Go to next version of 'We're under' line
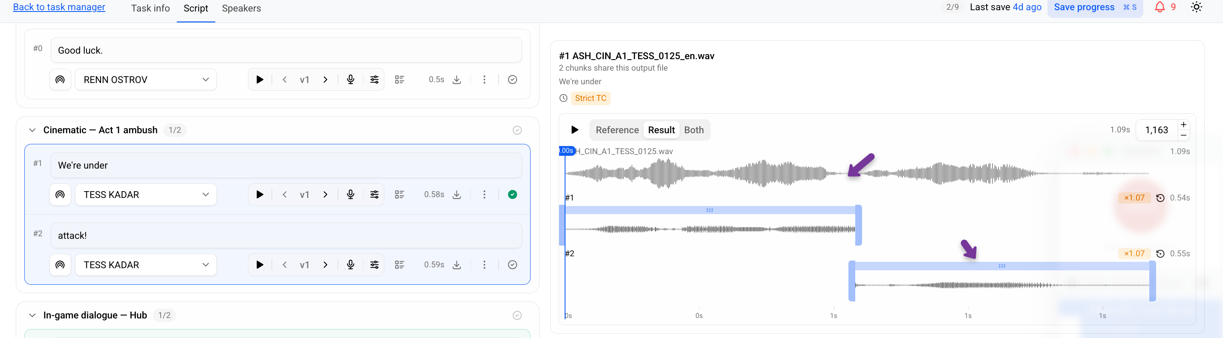This screenshot has height=338, width=1223. 325,195
